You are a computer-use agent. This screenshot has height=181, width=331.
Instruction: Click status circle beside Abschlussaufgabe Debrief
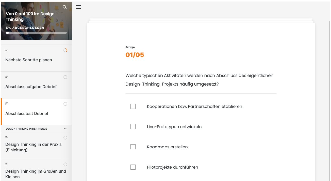point(65,77)
